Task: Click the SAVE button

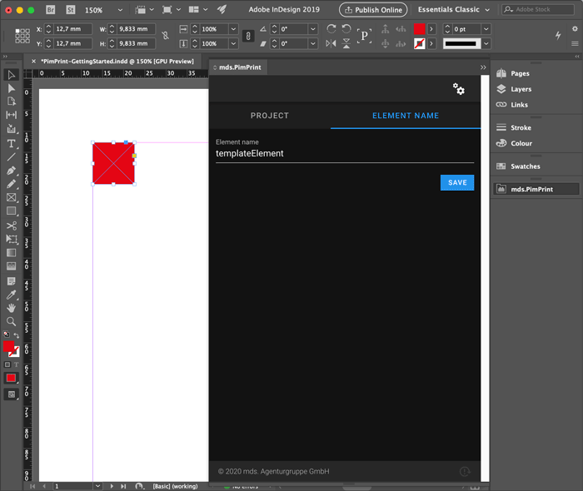Action: tap(457, 182)
